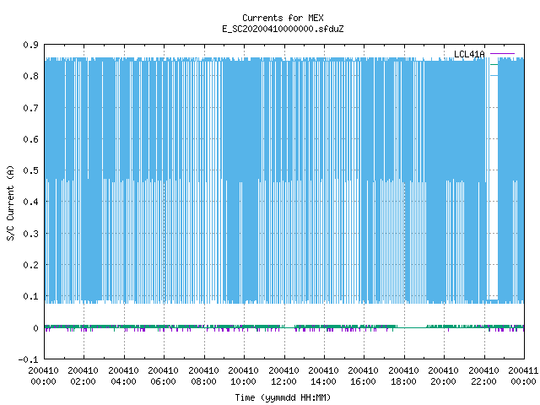Click the '0.8' y-axis tick label
The height and width of the screenshot is (405, 540).
pos(30,76)
